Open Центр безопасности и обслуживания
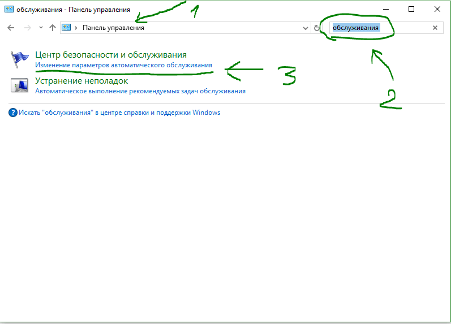Screen dimensions: 451x324 pos(111,55)
